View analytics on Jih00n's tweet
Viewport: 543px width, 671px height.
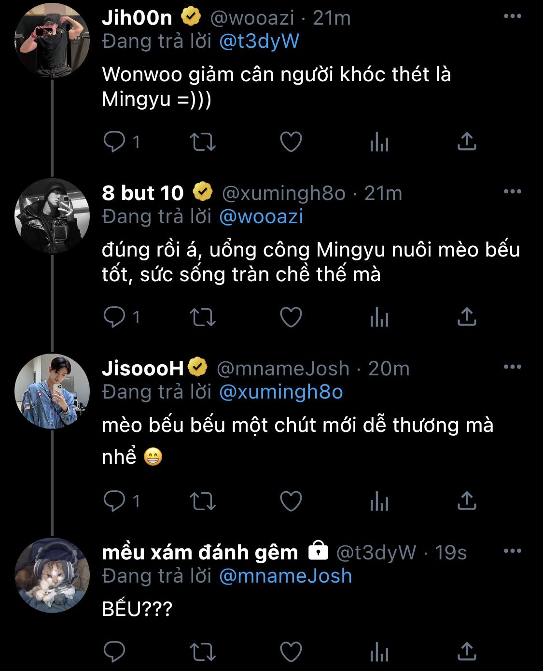(379, 142)
